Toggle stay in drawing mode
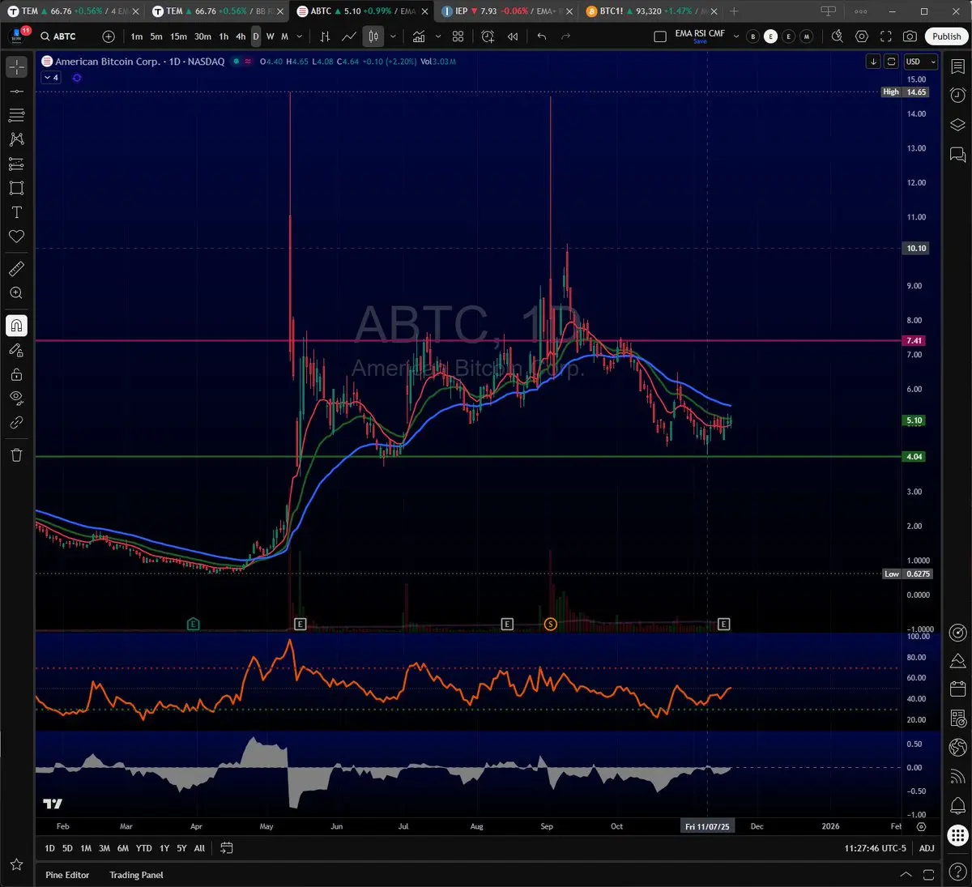This screenshot has height=887, width=972. [16, 350]
